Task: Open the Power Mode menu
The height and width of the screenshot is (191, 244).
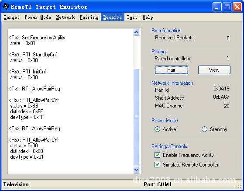Action: [x=38, y=17]
